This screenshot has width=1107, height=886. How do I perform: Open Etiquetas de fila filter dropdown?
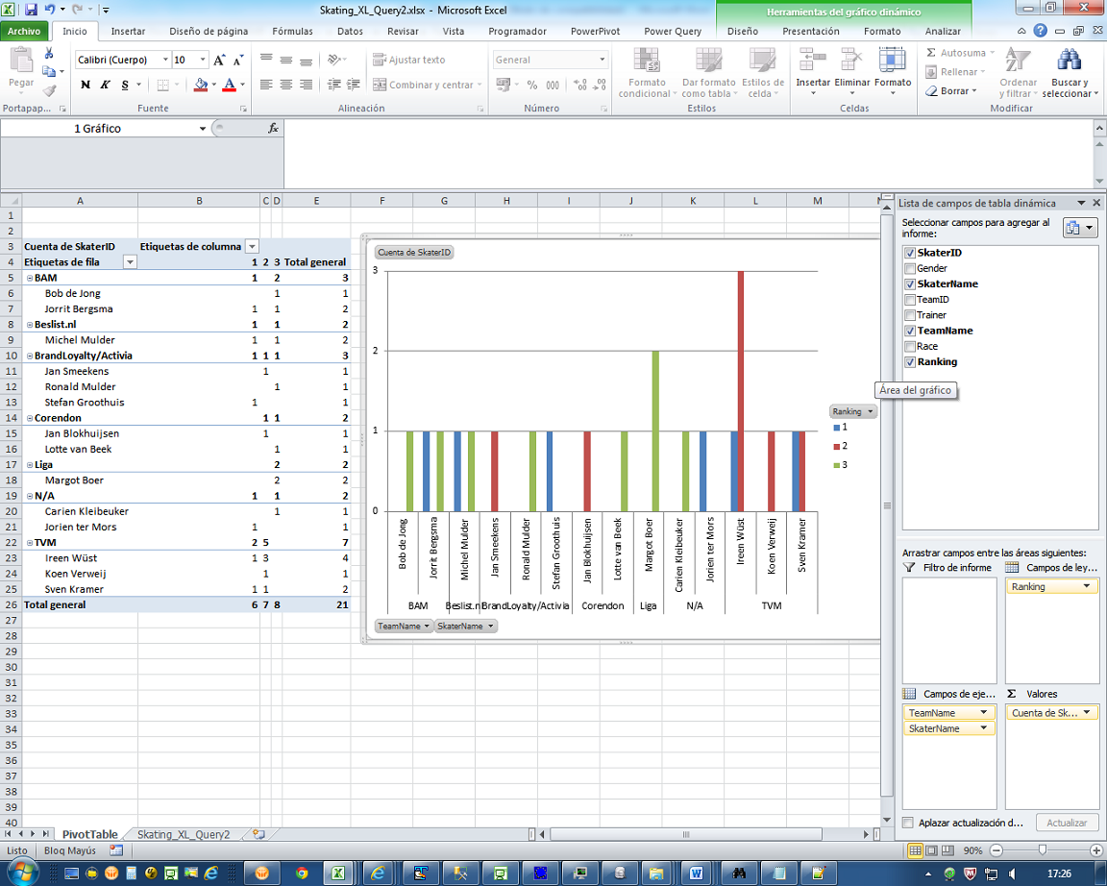[x=129, y=262]
